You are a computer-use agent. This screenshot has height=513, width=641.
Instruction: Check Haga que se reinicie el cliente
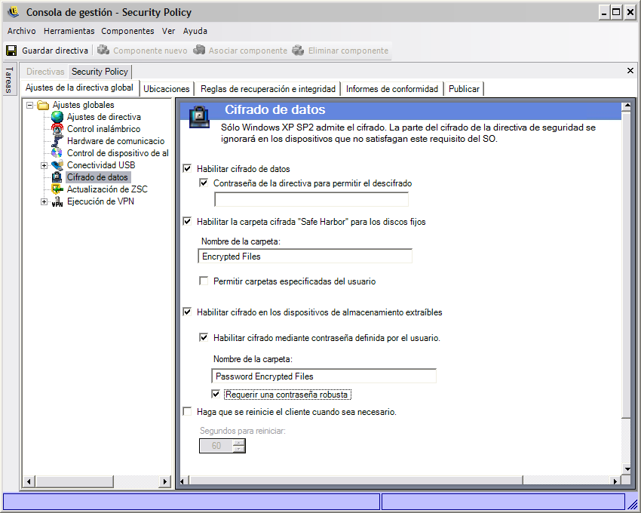(187, 412)
